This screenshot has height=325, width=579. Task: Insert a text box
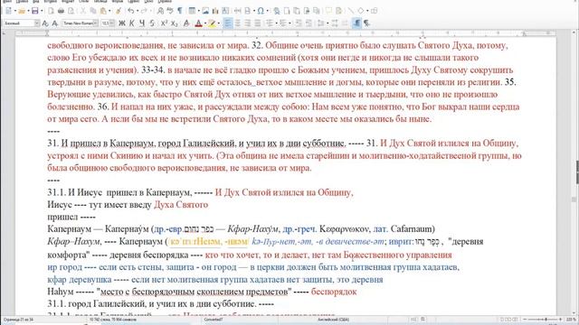point(225,11)
